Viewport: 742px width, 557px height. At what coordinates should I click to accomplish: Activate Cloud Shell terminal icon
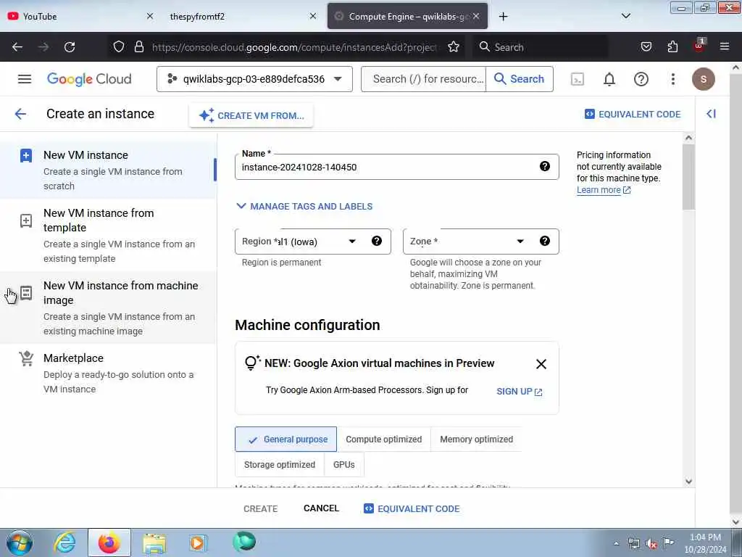(x=578, y=79)
